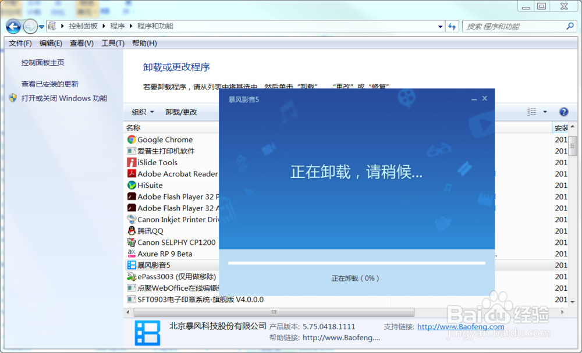Open 打开或关闭 Windows 功能 link
This screenshot has width=582, height=353.
point(64,98)
